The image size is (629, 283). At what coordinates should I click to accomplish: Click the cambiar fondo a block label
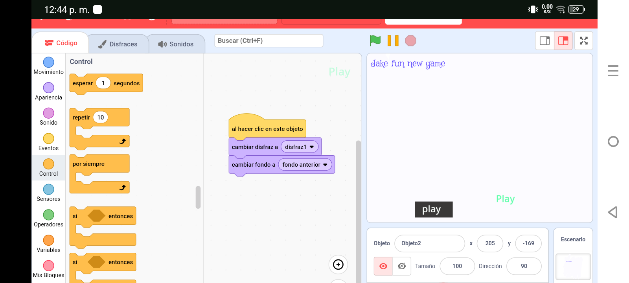254,165
